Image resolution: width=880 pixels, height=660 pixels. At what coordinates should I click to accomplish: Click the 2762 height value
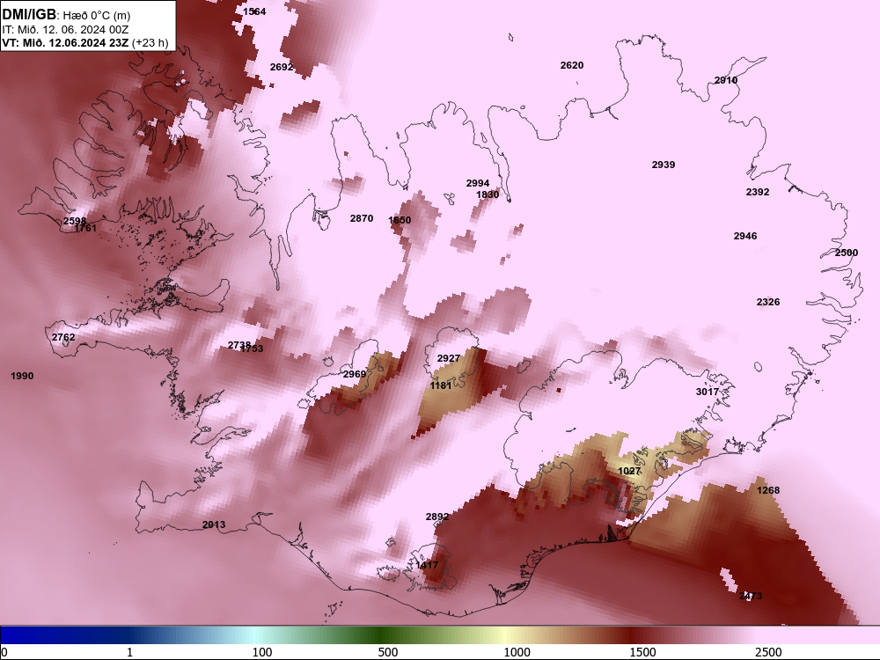click(x=63, y=337)
